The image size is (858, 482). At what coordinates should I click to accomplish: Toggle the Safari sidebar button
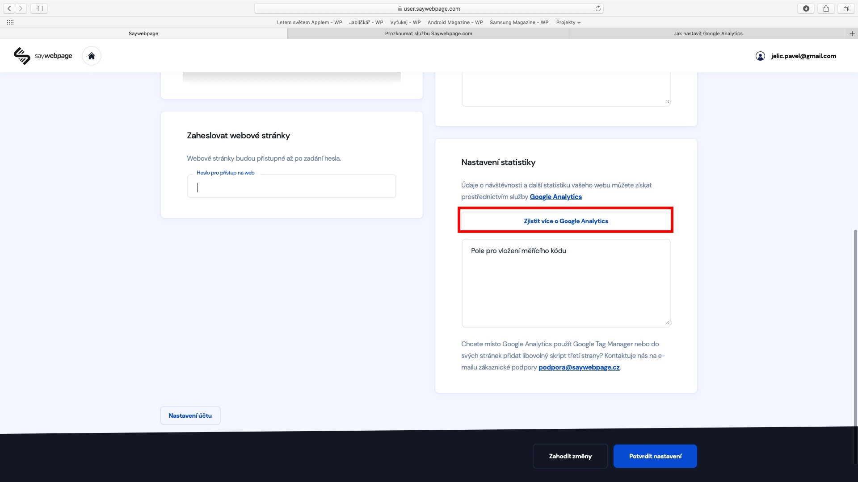click(39, 8)
